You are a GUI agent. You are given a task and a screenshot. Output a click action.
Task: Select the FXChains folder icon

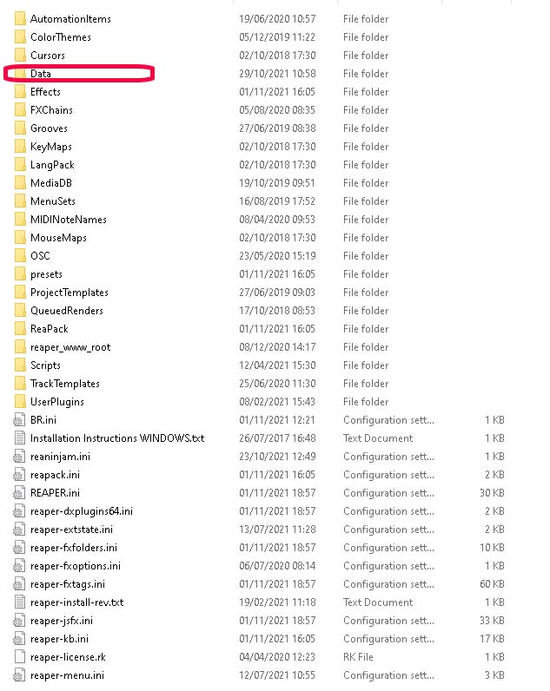coord(20,110)
